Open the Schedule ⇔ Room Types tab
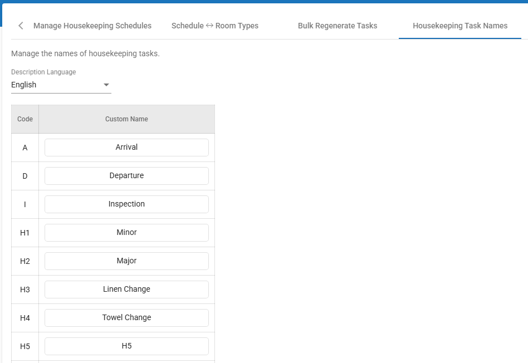This screenshot has height=363, width=528. point(214,26)
